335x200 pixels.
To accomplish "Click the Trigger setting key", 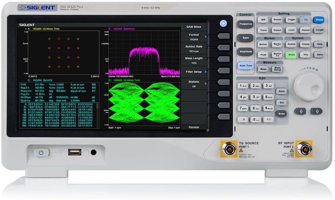I will point(291,20).
